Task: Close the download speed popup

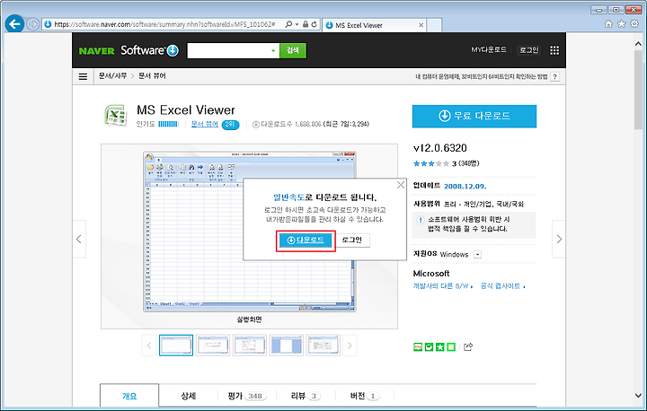Action: (x=401, y=185)
